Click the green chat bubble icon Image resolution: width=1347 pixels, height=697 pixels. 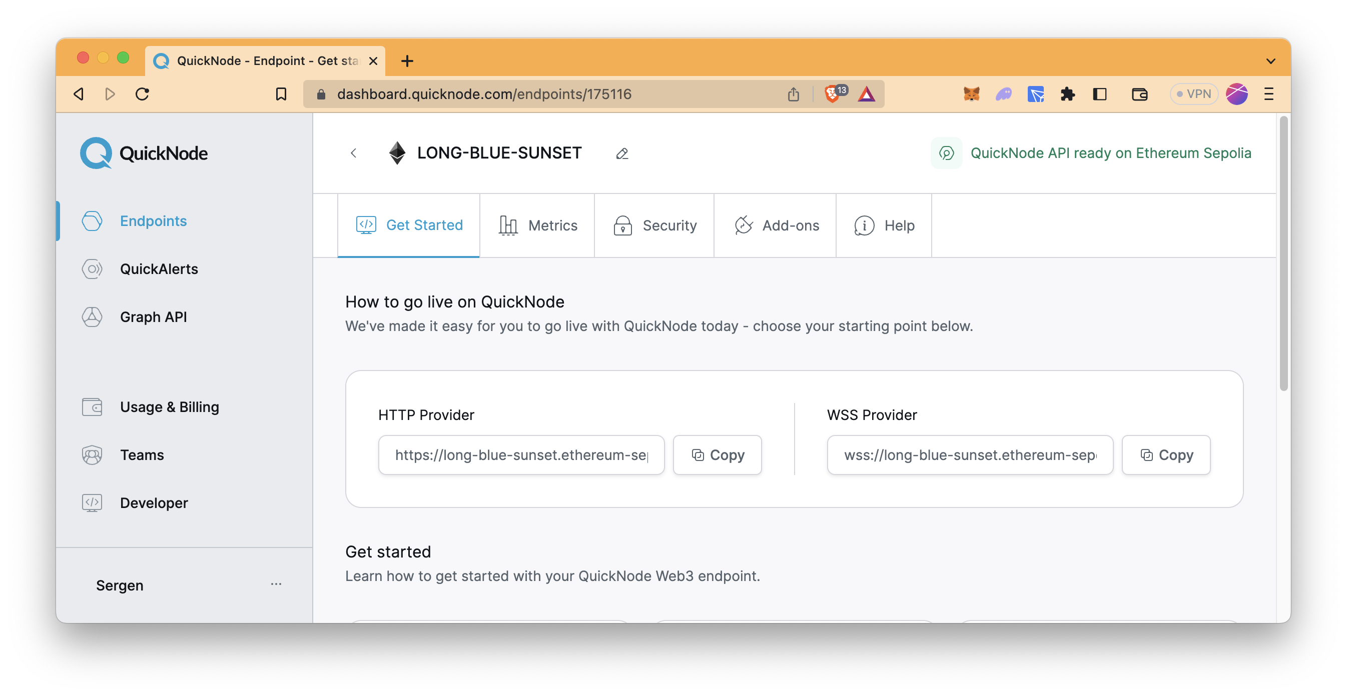pos(946,153)
